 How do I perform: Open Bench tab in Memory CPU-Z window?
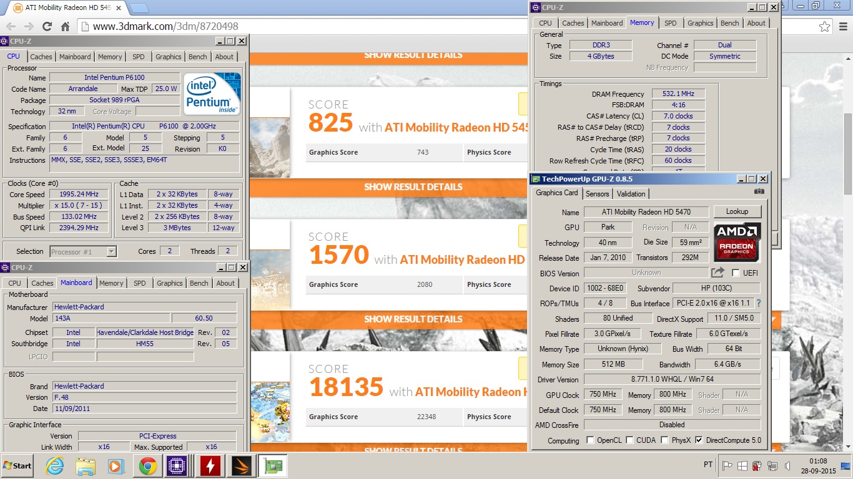point(729,23)
